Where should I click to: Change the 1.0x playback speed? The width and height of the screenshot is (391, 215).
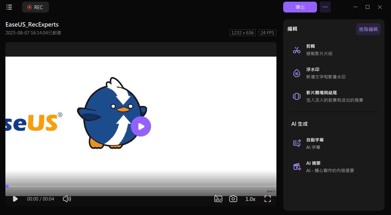click(x=250, y=199)
